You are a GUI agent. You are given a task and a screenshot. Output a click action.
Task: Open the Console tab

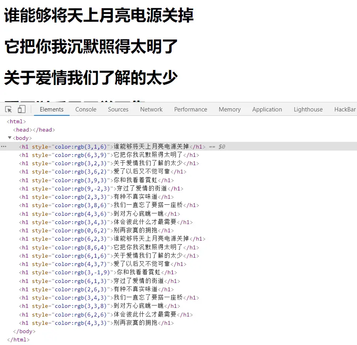tap(86, 109)
